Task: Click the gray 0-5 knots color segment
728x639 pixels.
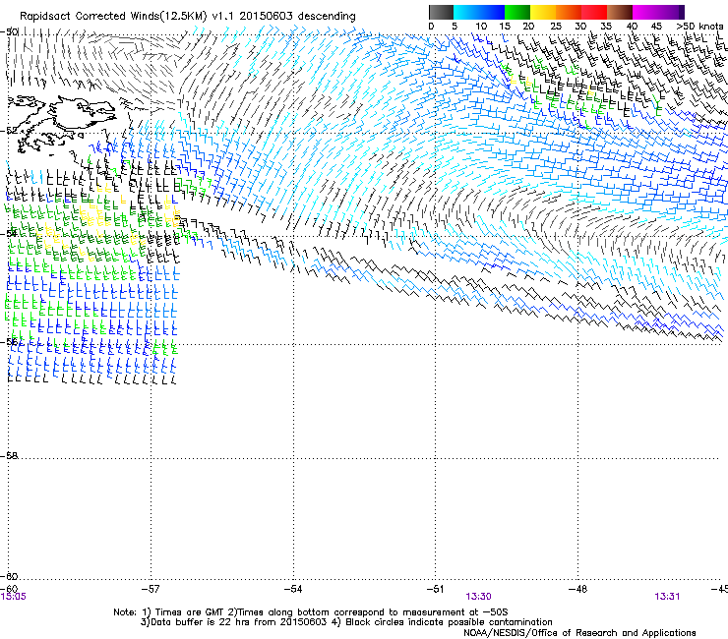Action: pos(441,12)
